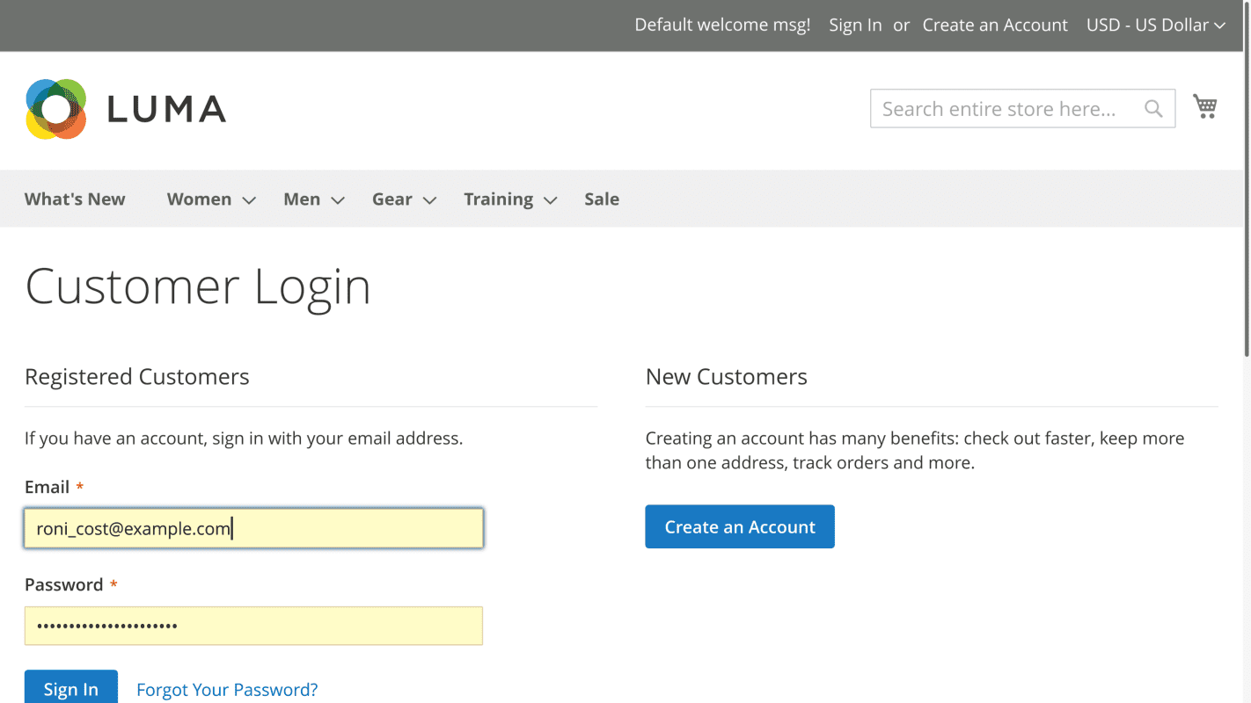The image size is (1251, 703).
Task: Click Forgot Your Password link
Action: point(227,690)
